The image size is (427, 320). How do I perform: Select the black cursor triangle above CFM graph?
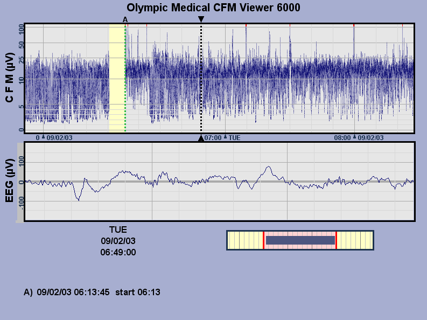pyautogui.click(x=201, y=19)
